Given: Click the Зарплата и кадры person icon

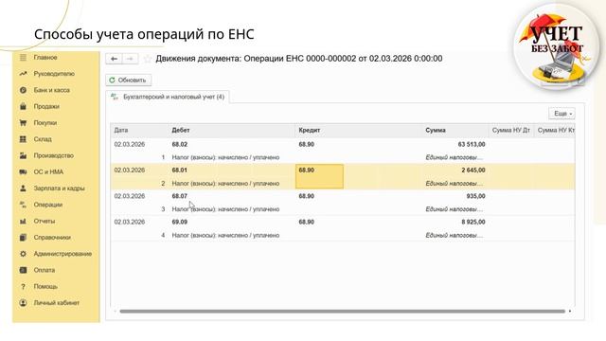Looking at the screenshot, I should (23, 188).
